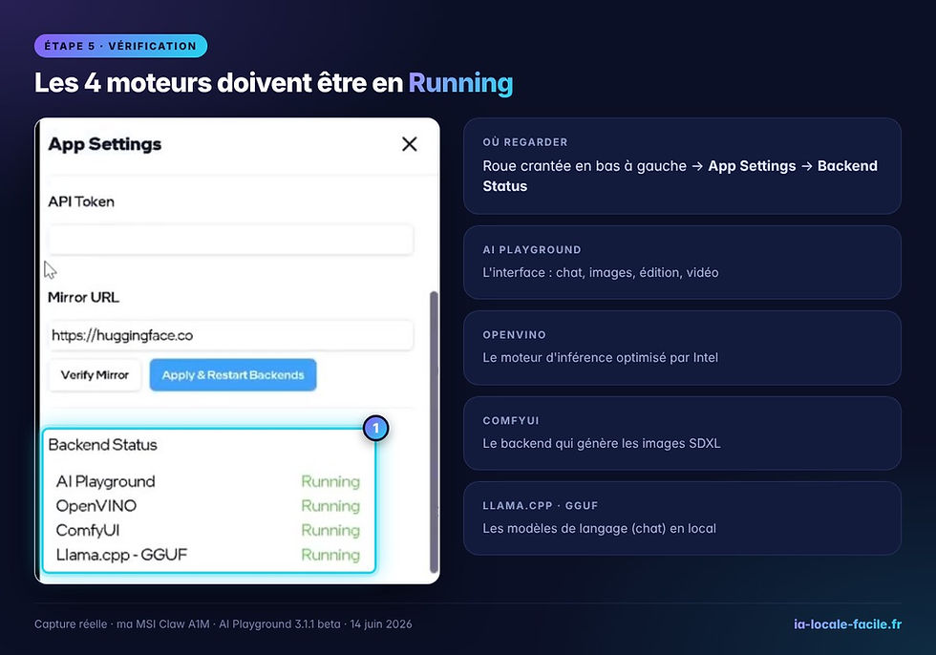The width and height of the screenshot is (936, 655).
Task: Click the API Token label
Action: point(81,201)
